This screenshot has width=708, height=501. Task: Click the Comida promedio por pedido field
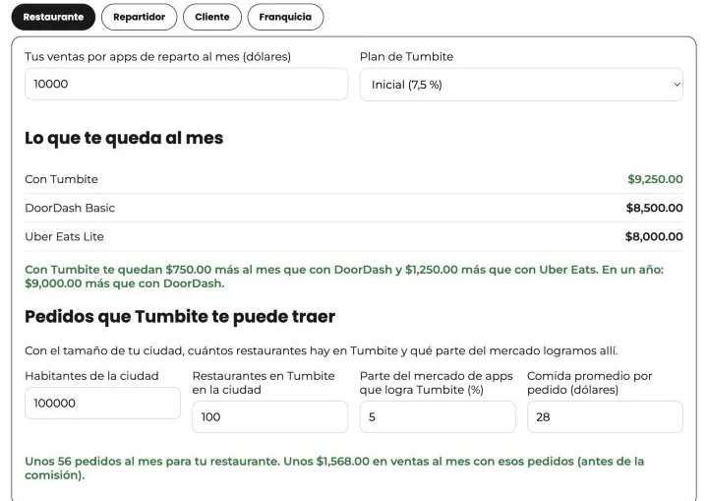click(605, 417)
